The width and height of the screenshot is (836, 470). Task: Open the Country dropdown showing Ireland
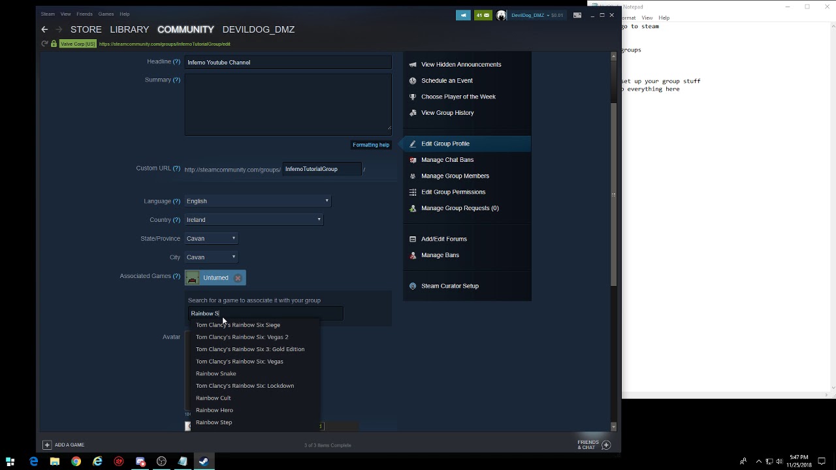click(254, 220)
